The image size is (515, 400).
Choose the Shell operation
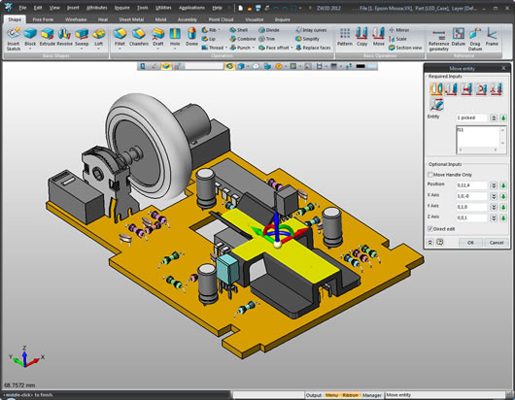(x=238, y=30)
